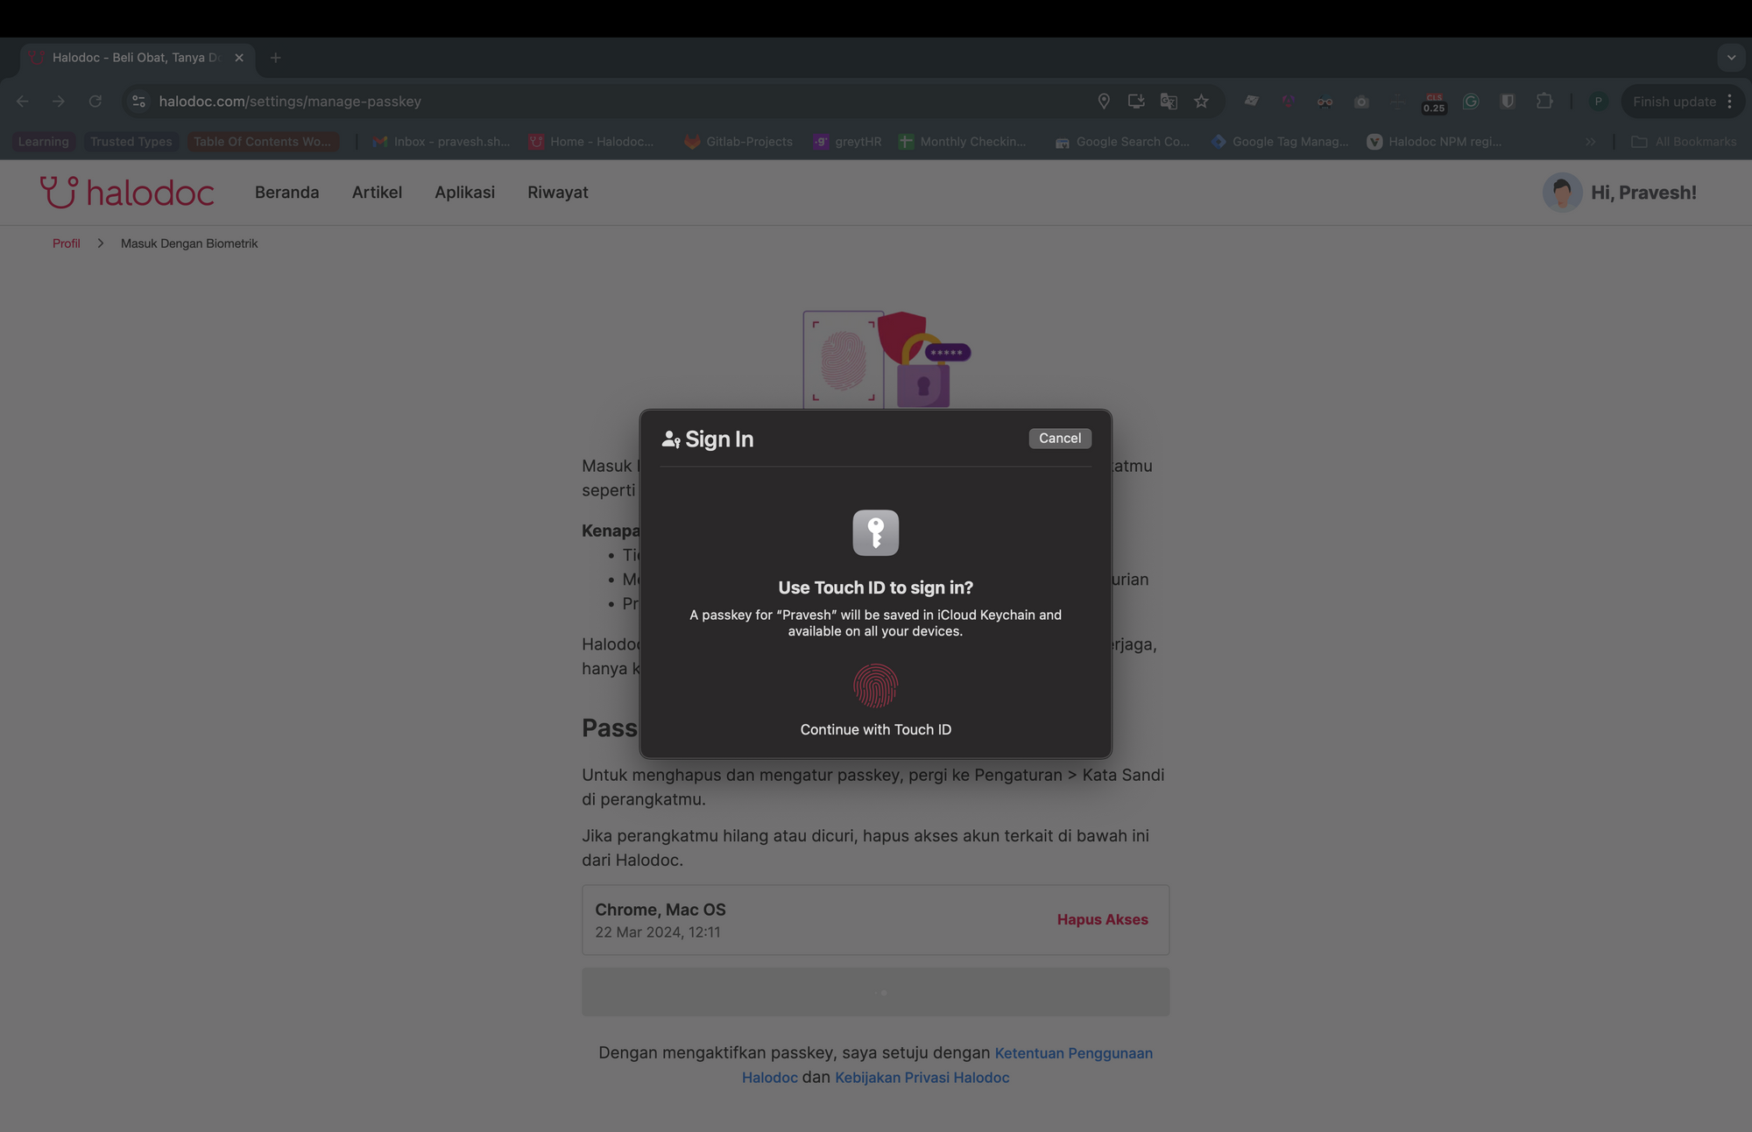Open greytHR bookmark
1752x1132 pixels.
pyautogui.click(x=848, y=142)
